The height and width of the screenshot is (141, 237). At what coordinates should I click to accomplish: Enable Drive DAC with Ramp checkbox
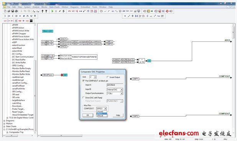point(84,98)
